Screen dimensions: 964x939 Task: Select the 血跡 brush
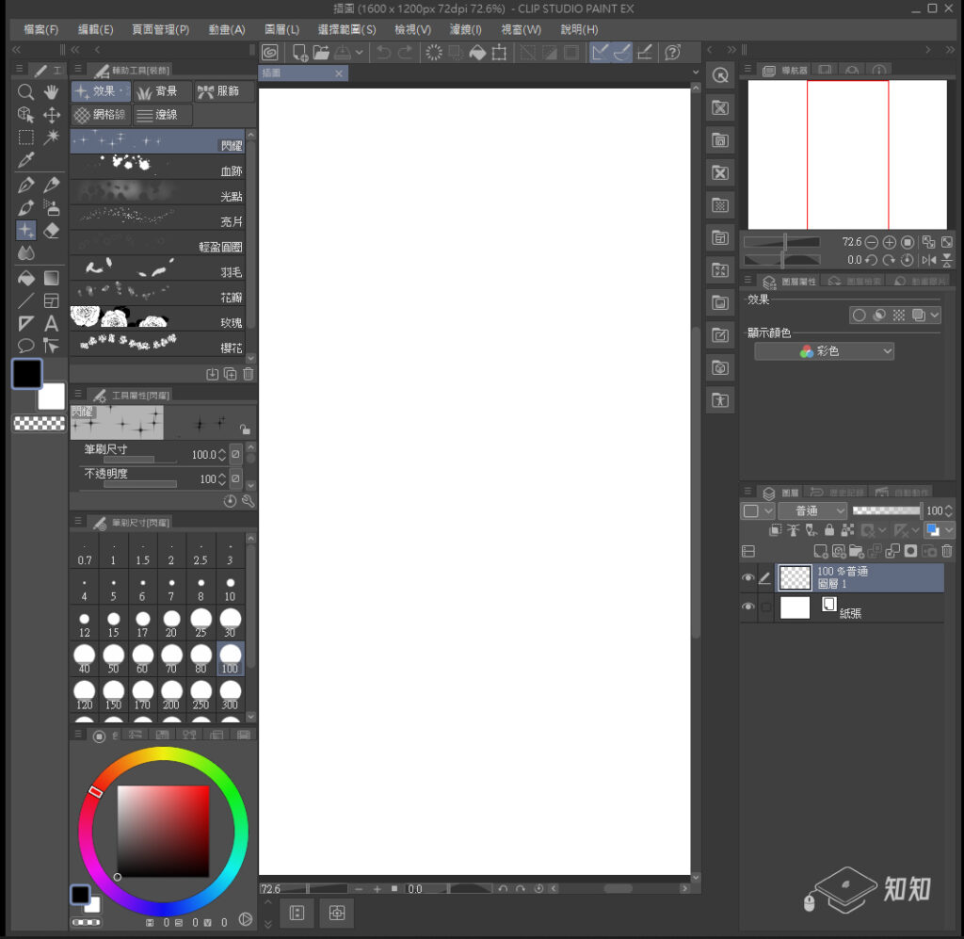pyautogui.click(x=157, y=167)
